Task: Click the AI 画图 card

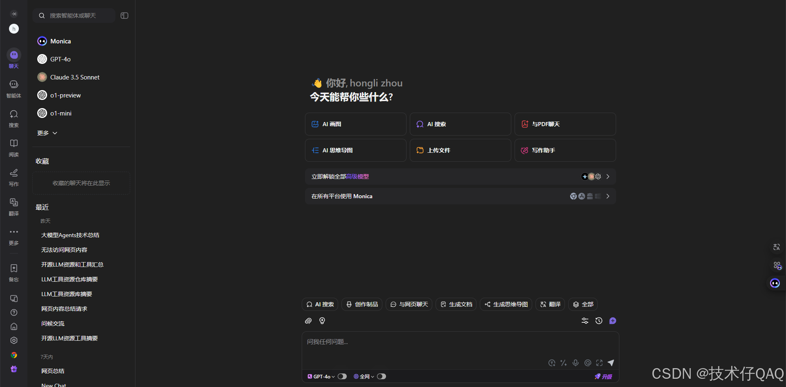Action: click(356, 124)
